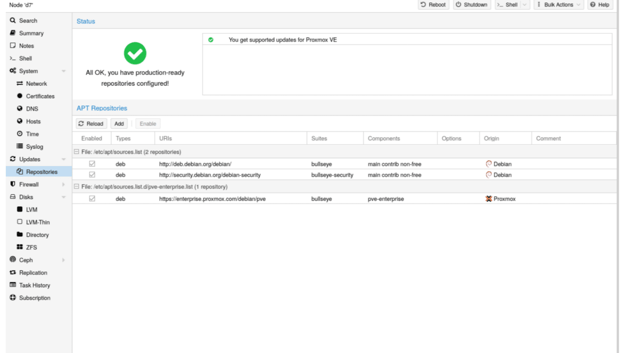Click the Updates refresh icon
623x353 pixels.
coord(13,159)
